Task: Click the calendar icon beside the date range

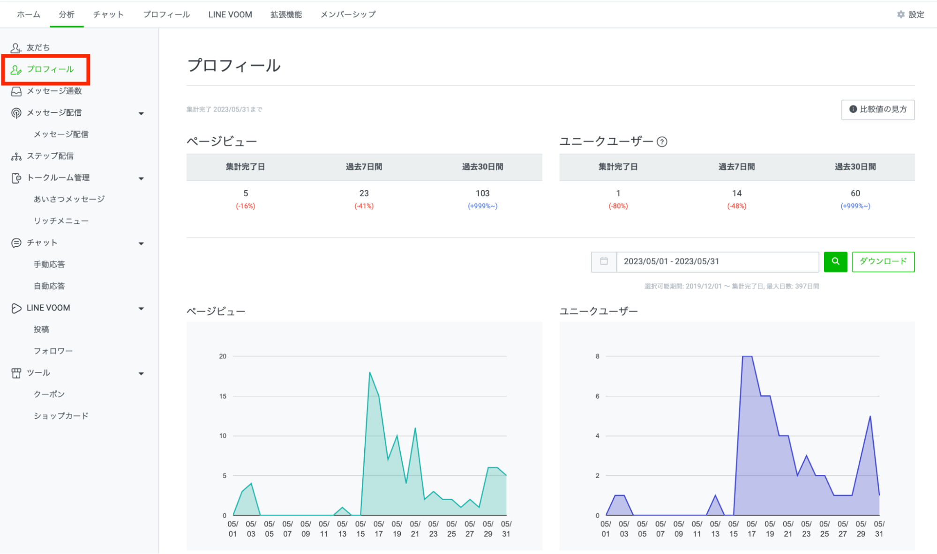Action: pyautogui.click(x=604, y=262)
